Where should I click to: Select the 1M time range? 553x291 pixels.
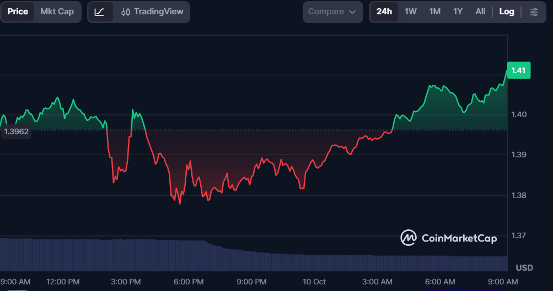[x=435, y=12]
